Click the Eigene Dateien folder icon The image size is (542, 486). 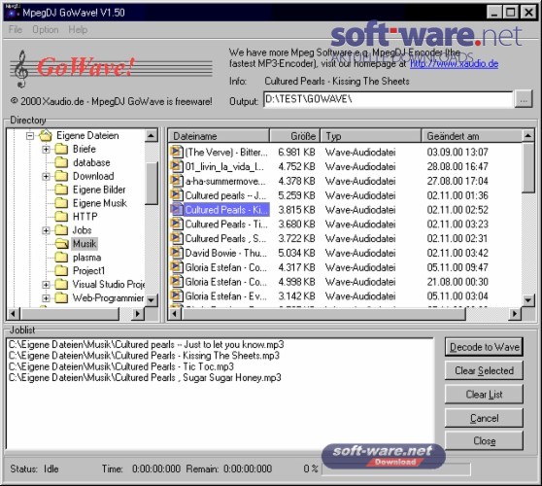[x=46, y=135]
